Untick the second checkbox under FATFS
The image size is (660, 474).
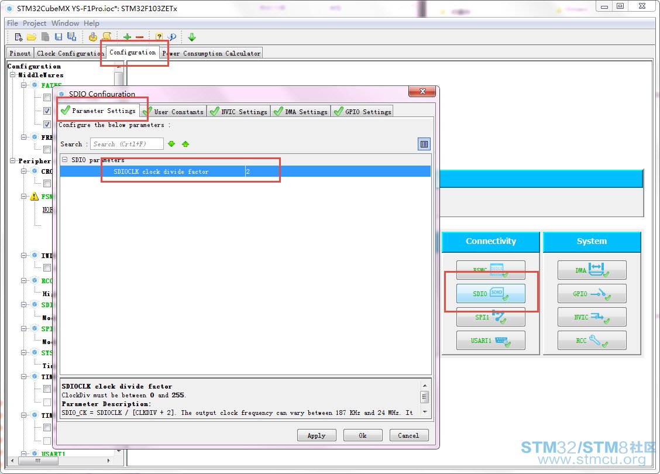(x=47, y=111)
